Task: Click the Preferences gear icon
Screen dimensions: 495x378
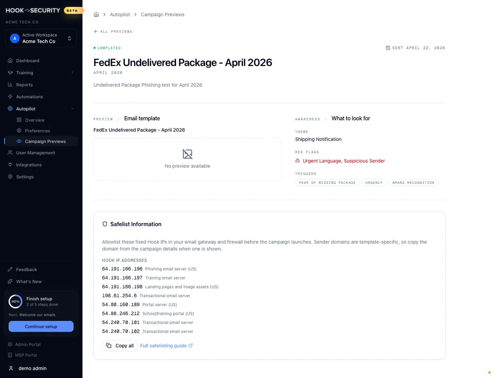Action: (19, 131)
